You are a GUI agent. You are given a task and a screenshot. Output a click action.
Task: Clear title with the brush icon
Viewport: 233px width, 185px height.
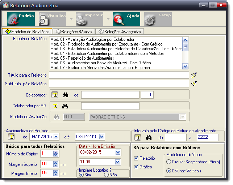(194, 75)
